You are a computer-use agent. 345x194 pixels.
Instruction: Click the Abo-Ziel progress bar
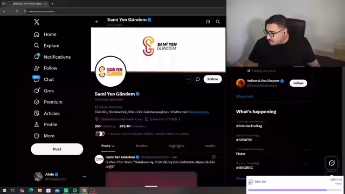click(295, 190)
